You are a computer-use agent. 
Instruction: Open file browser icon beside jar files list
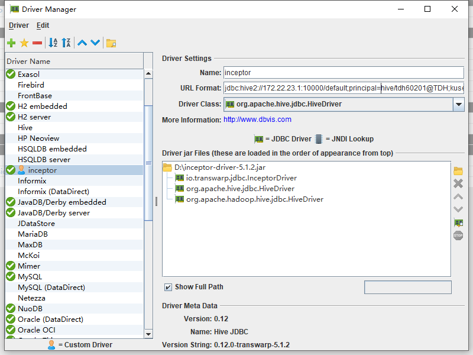458,170
